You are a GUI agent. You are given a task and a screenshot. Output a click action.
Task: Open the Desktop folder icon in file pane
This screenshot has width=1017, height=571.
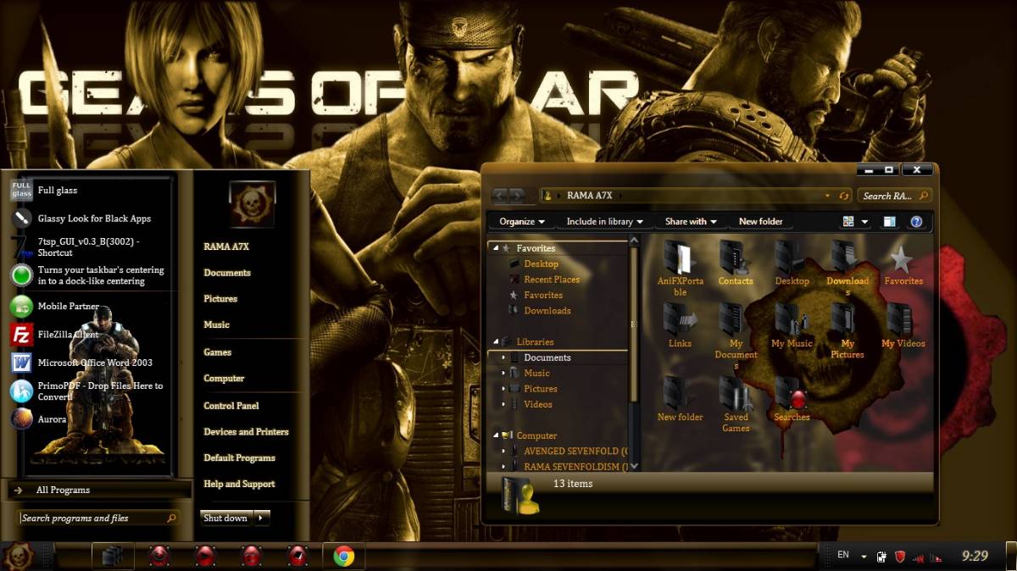click(791, 257)
